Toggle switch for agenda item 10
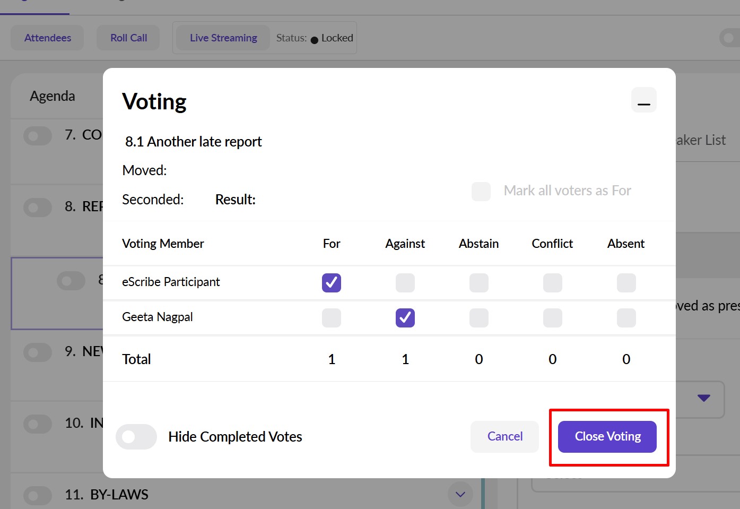Image resolution: width=740 pixels, height=509 pixels. pos(37,424)
